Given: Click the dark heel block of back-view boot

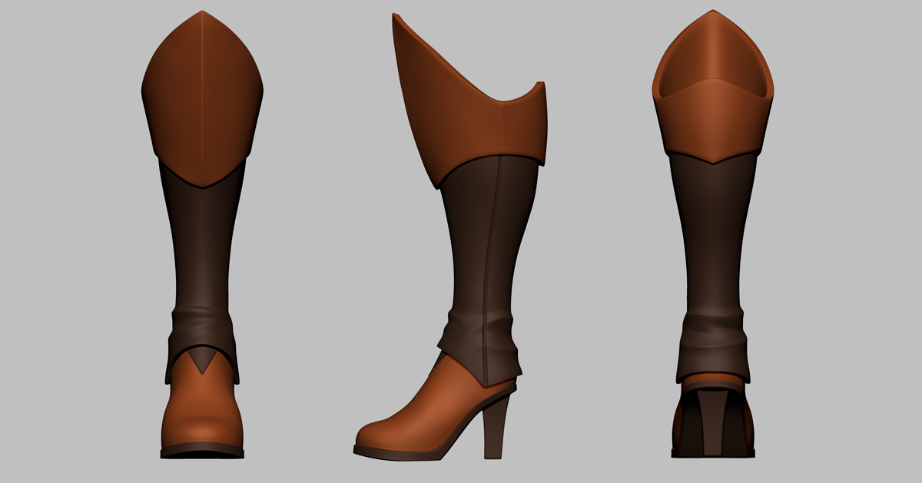Looking at the screenshot, I should coord(711,422).
